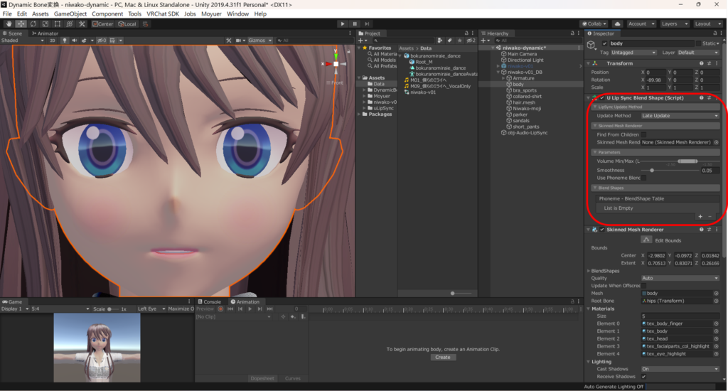Click the Create animation clip button
The height and width of the screenshot is (391, 728).
click(442, 357)
